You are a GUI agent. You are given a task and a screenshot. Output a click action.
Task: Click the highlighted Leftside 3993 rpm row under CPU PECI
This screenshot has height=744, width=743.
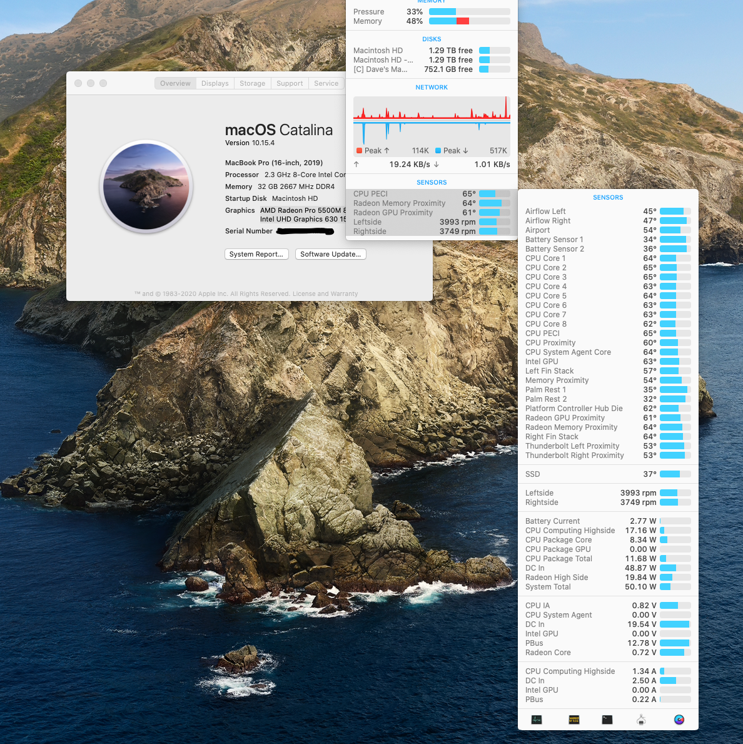(x=432, y=222)
